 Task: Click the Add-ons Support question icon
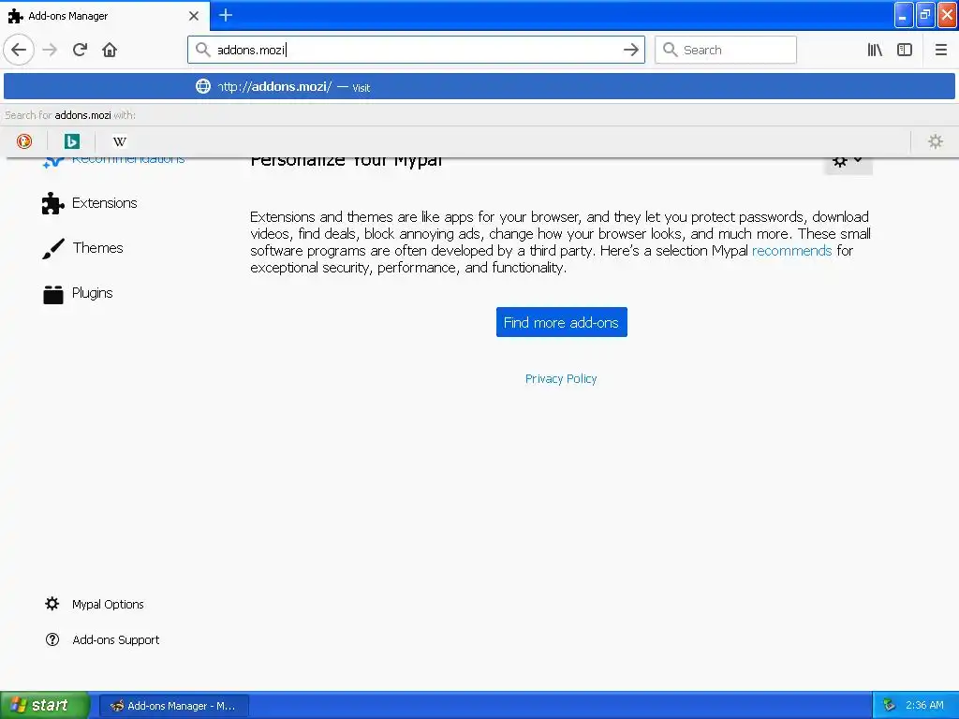(x=52, y=639)
